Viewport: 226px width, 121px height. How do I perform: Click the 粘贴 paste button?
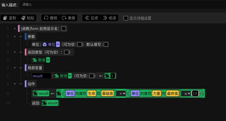point(27,18)
